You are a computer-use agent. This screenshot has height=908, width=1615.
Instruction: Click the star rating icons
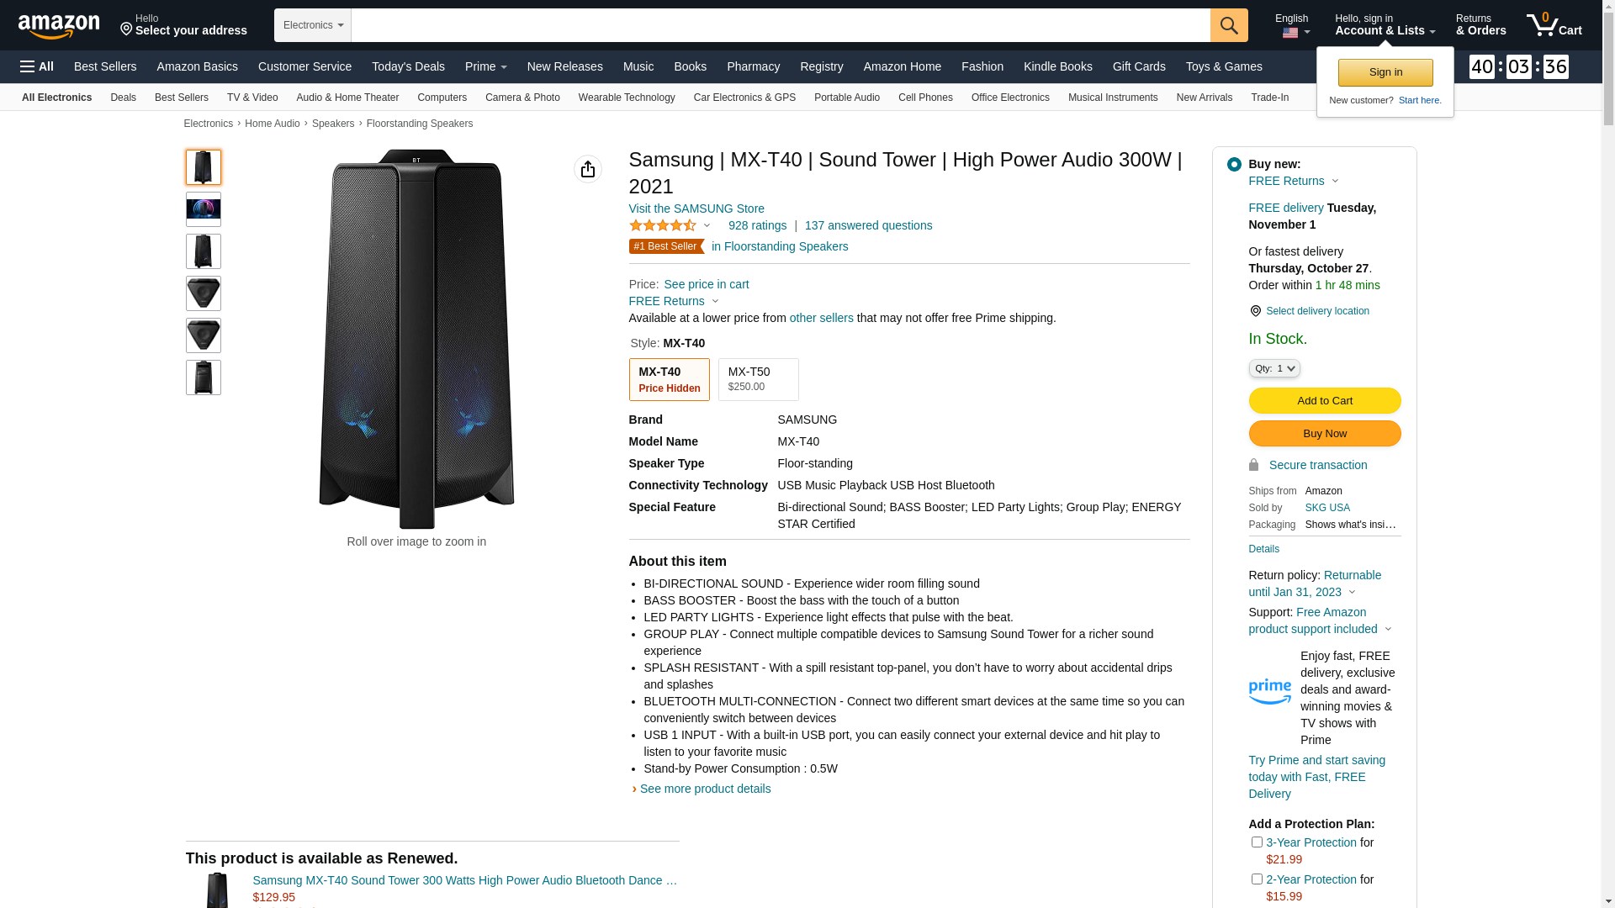[663, 225]
